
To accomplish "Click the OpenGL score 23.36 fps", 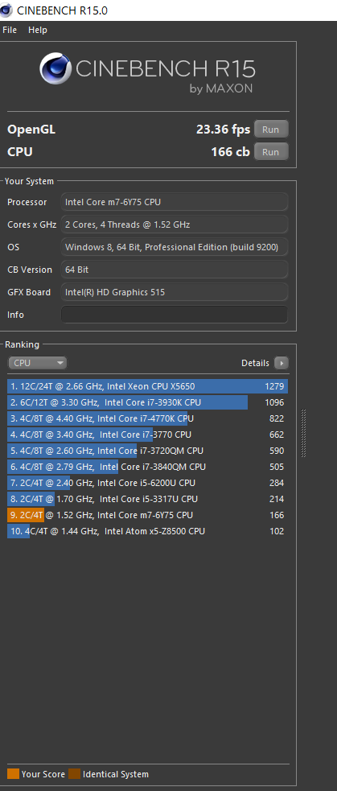I will (223, 130).
